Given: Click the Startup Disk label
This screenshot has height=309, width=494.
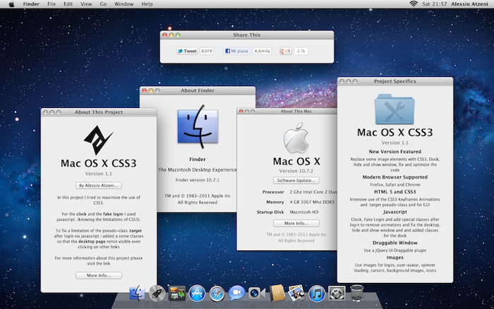Looking at the screenshot, I should [x=270, y=212].
